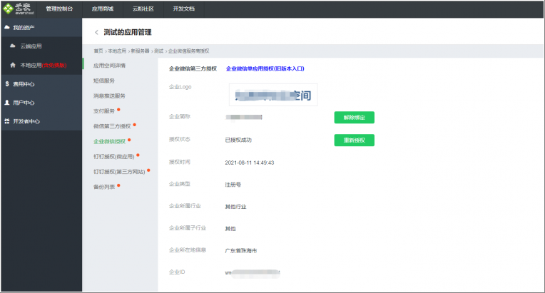Switch to 微信第三方授权 tab
This screenshot has width=545, height=293.
click(112, 126)
